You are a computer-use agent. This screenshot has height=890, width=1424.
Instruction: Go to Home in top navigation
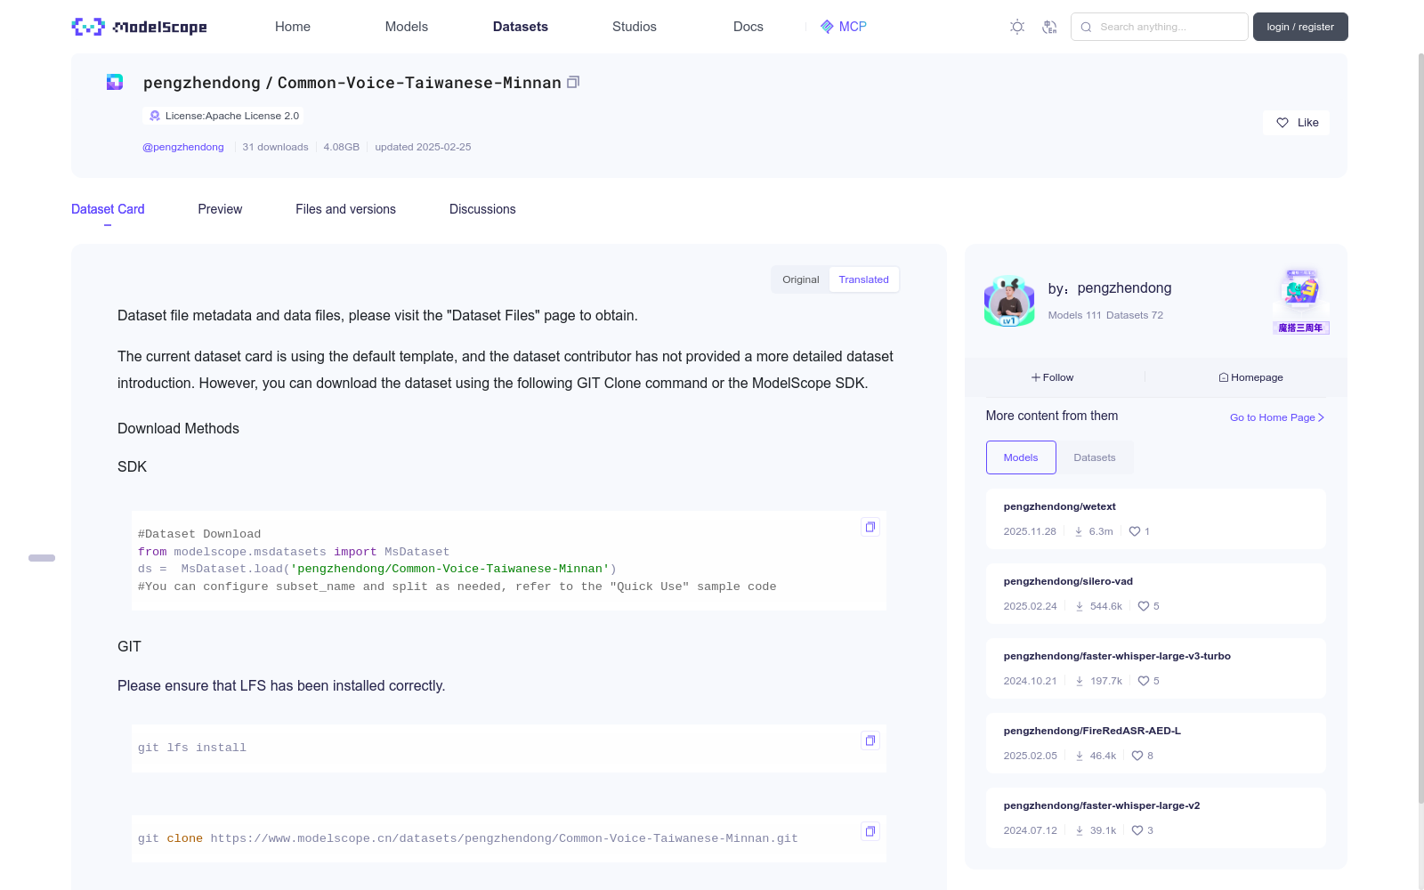click(x=293, y=27)
